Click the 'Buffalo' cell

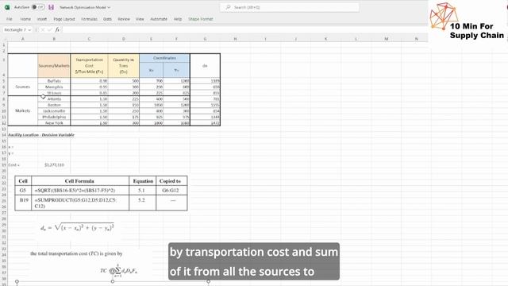54,81
